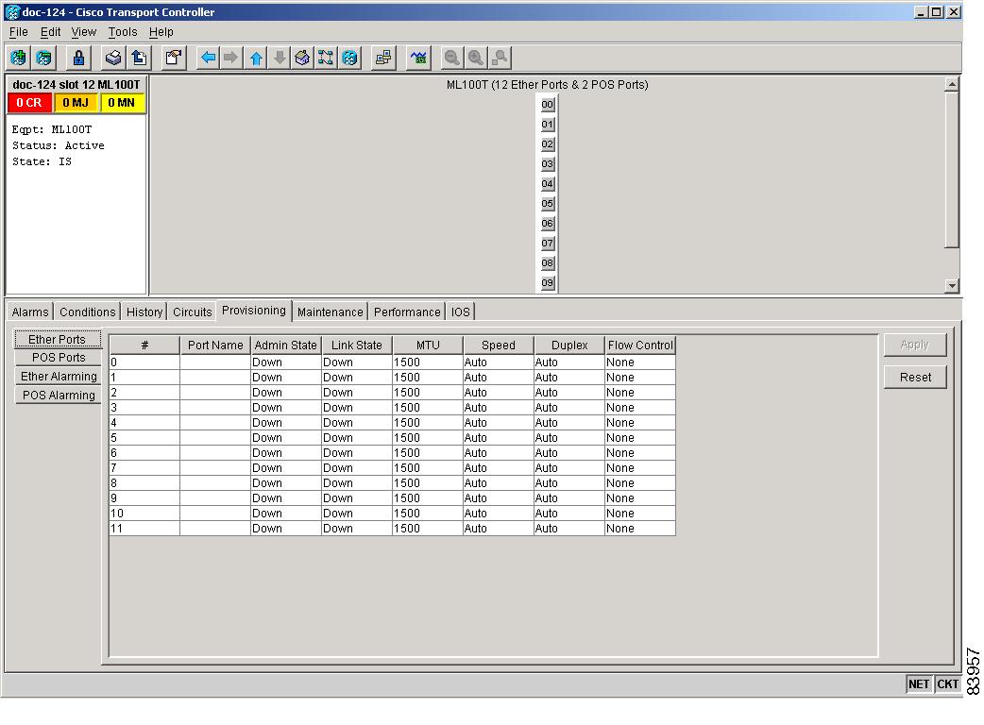Open the File menu
The image size is (984, 725).
(x=19, y=32)
